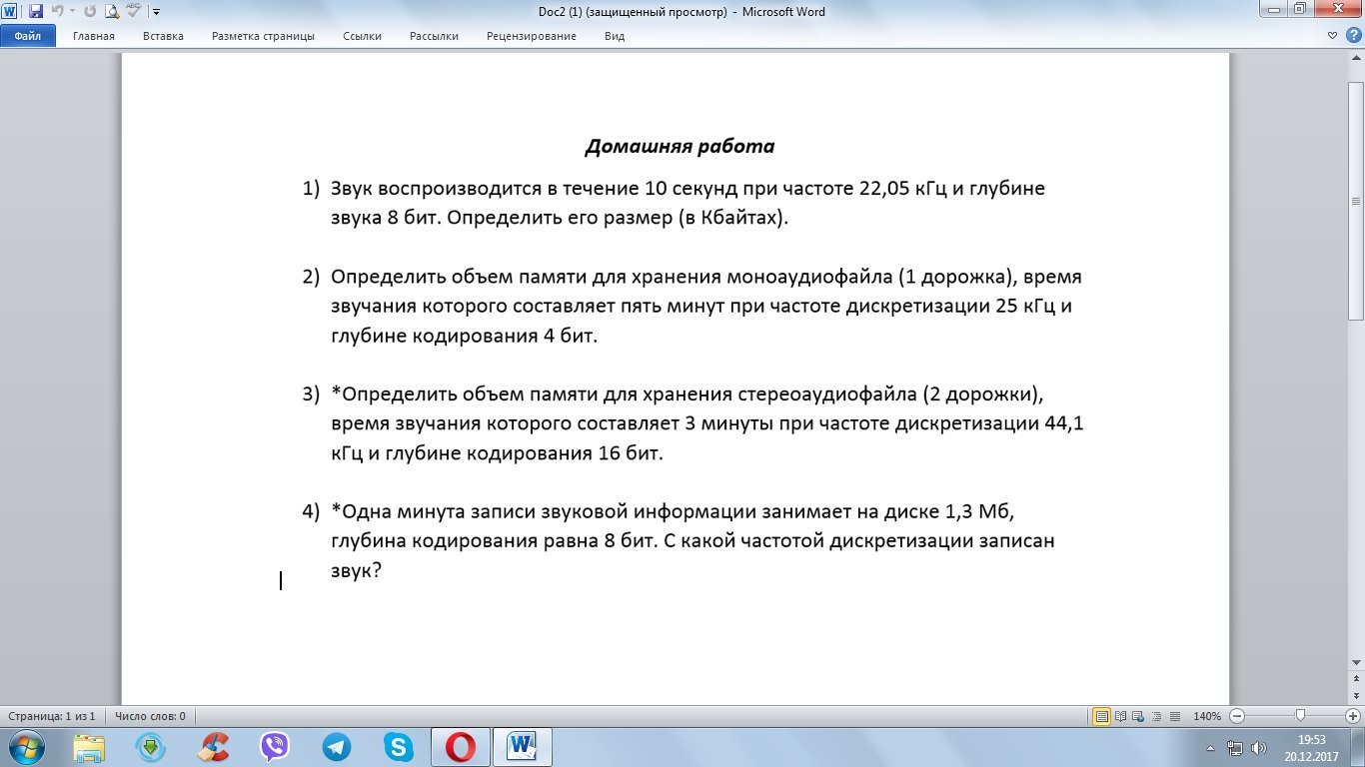Launch the green download arrow app on the taskbar
This screenshot has height=767, width=1365.
(x=151, y=747)
